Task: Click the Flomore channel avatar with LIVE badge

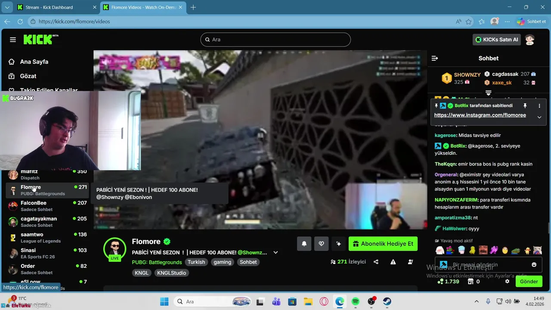Action: [x=115, y=249]
